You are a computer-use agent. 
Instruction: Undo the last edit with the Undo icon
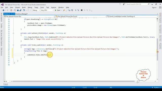(x=24, y=10)
